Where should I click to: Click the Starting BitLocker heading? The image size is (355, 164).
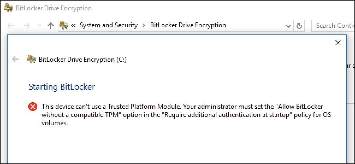[x=62, y=87]
